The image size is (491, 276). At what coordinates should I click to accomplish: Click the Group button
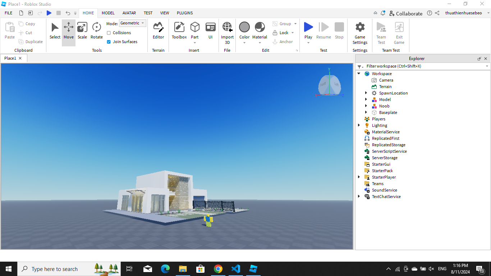point(282,24)
